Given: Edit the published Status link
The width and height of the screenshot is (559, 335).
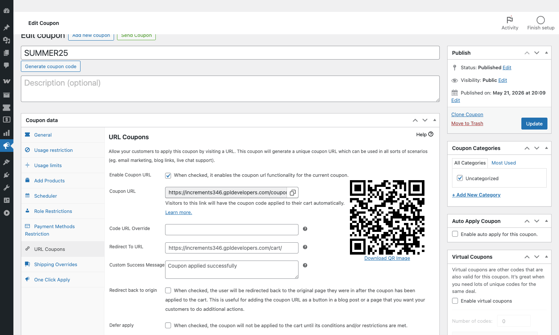Looking at the screenshot, I should (507, 68).
